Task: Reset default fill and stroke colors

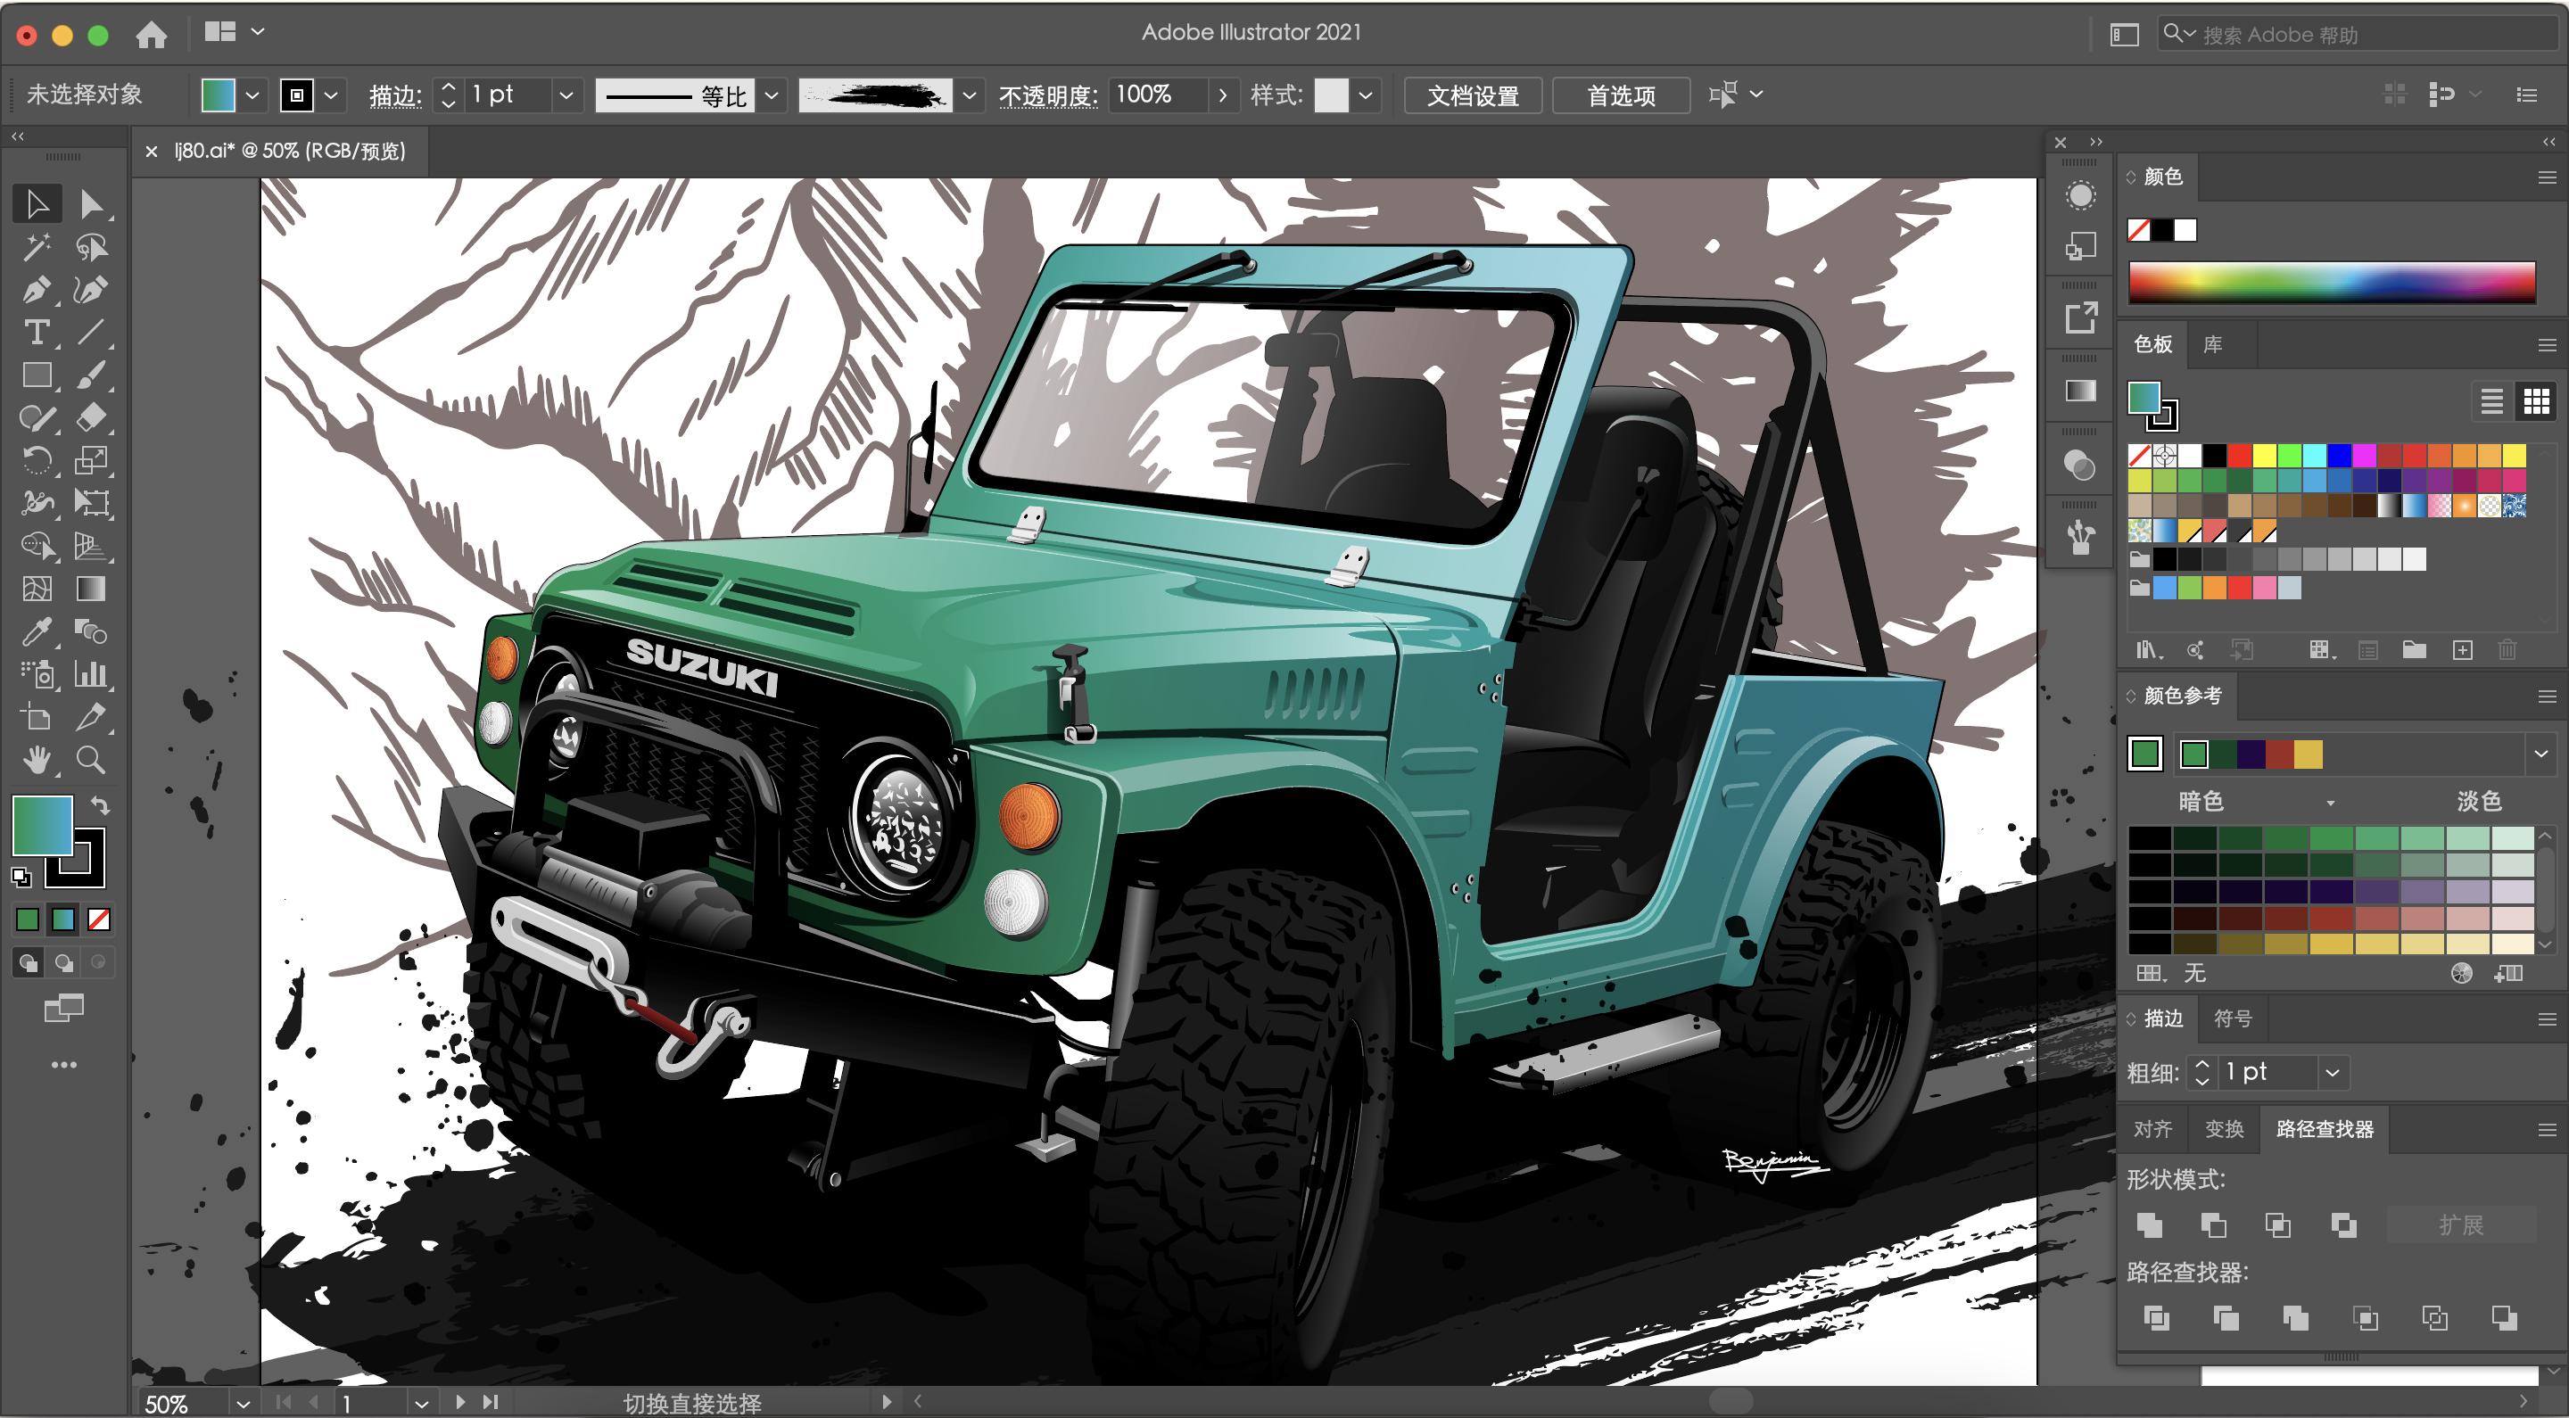Action: (x=20, y=877)
